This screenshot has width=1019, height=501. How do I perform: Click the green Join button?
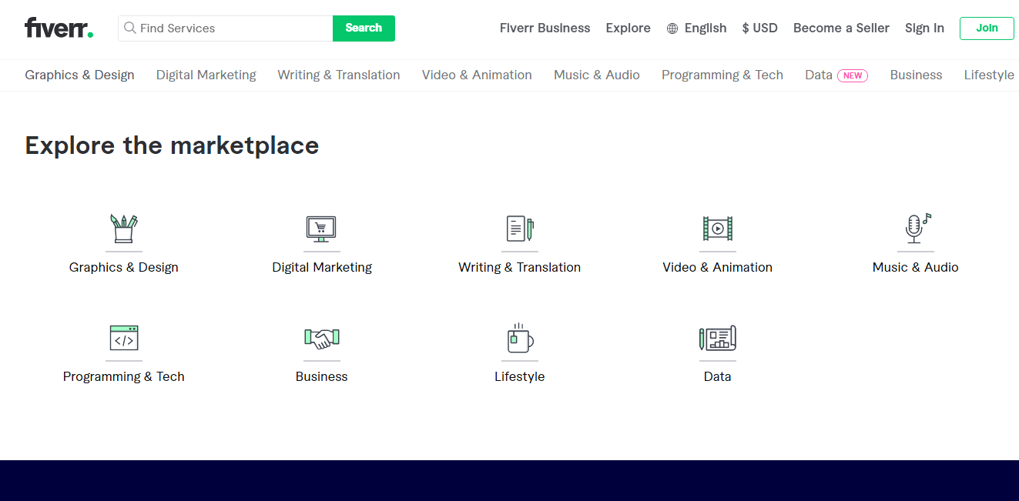[987, 28]
